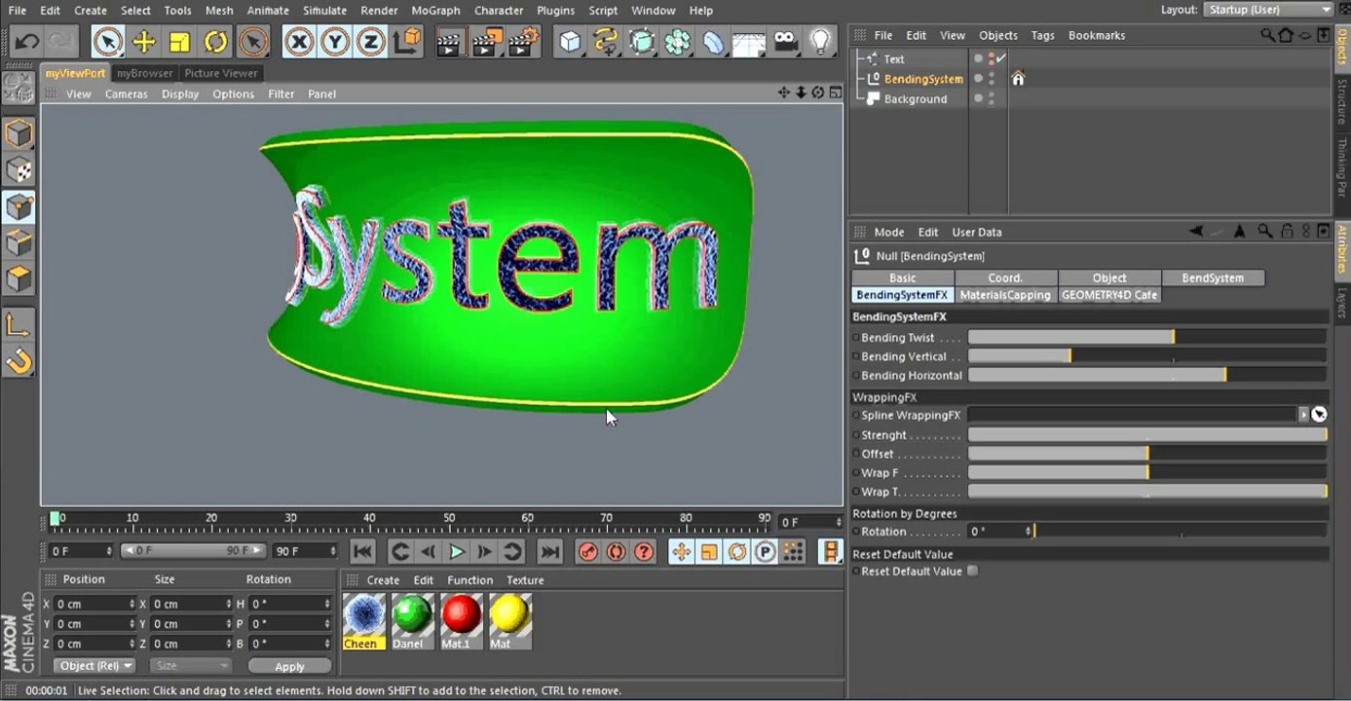
Task: Open the GEOMETRY4D Cafe tab
Action: pyautogui.click(x=1109, y=295)
